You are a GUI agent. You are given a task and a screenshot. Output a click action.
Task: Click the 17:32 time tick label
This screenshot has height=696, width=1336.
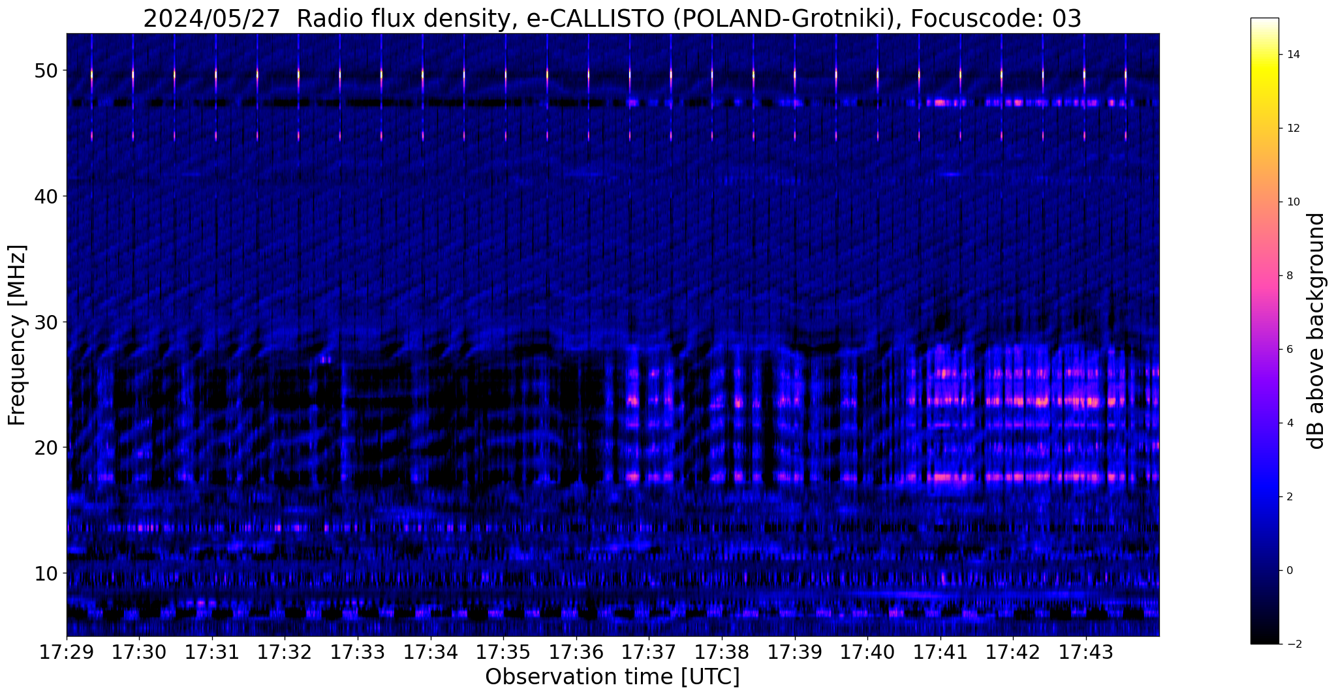point(285,653)
